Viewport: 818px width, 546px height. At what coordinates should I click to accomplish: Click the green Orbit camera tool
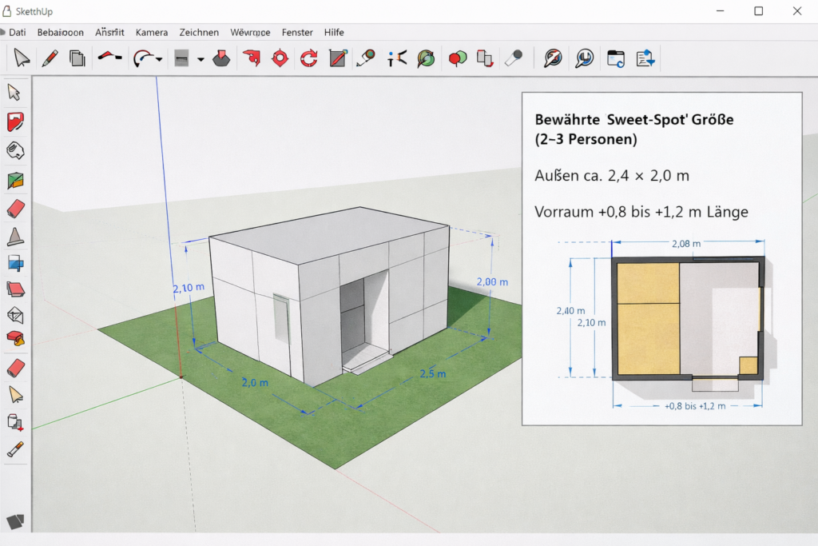click(426, 58)
